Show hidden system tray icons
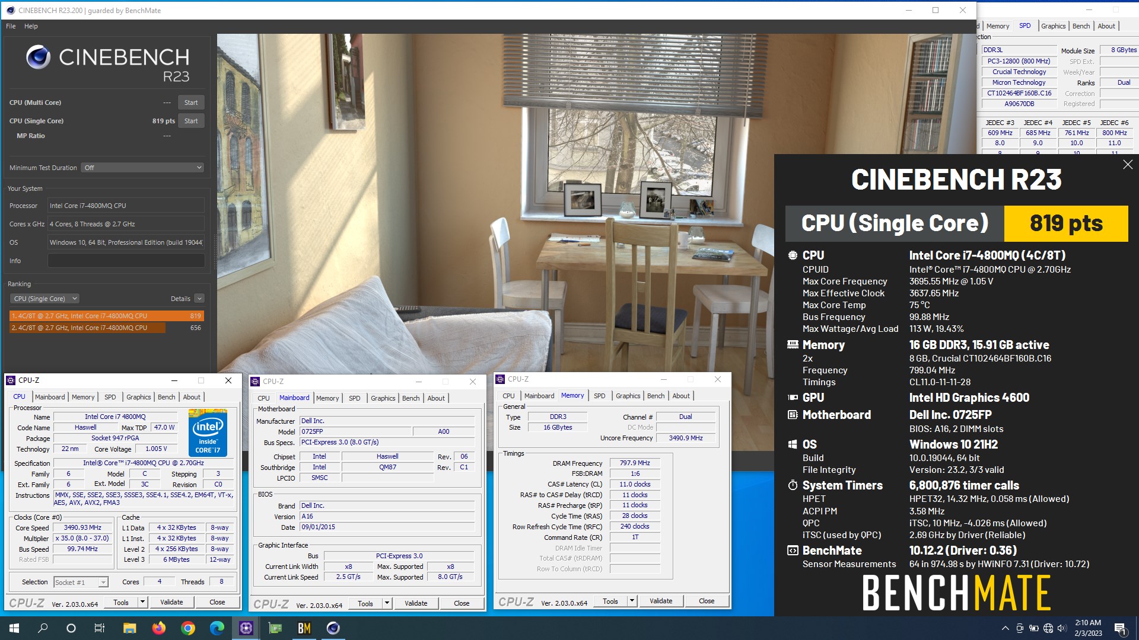The image size is (1139, 640). click(1005, 628)
